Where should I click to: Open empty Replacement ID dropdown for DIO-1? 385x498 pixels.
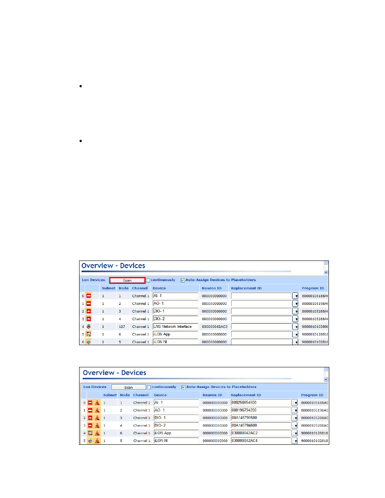(x=295, y=312)
